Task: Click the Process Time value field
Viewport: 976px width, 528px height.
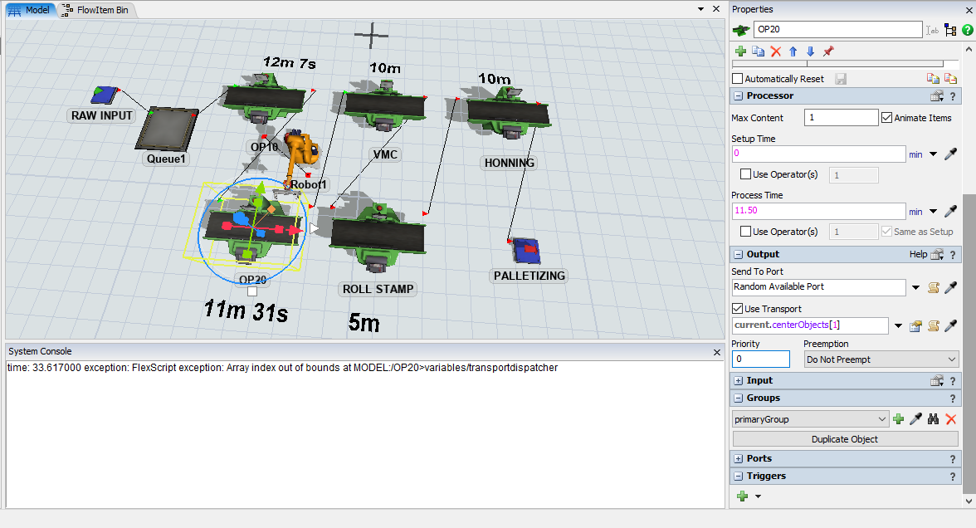Action: pos(817,211)
